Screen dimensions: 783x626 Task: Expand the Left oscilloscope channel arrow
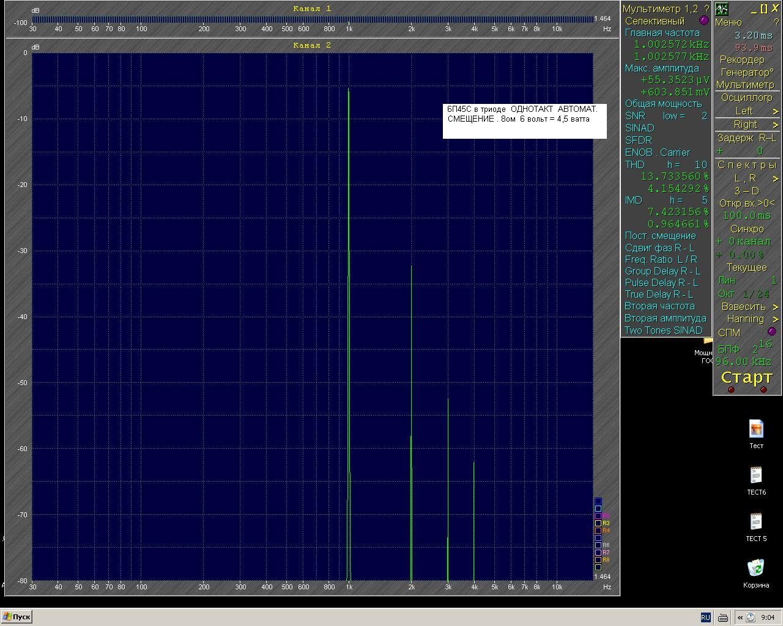pyautogui.click(x=776, y=111)
